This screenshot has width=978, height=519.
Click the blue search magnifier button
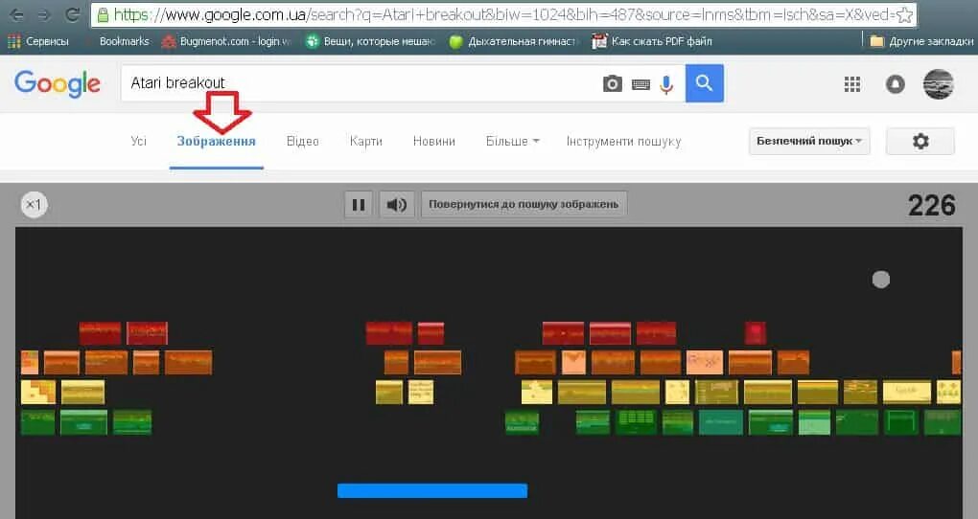click(704, 83)
